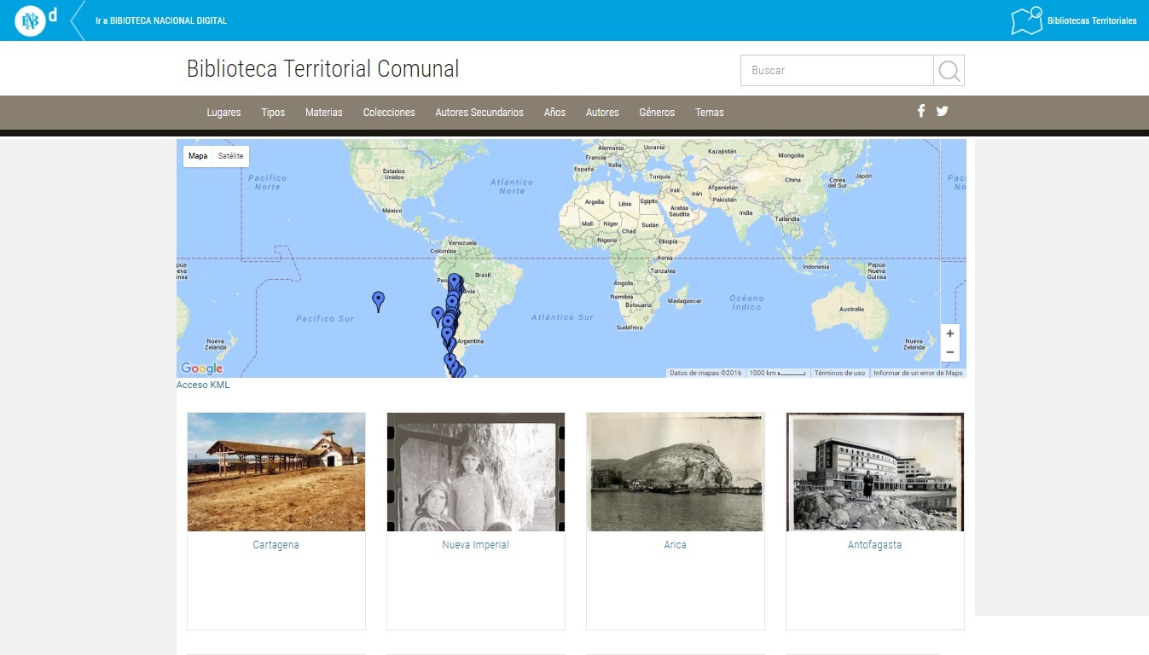Image resolution: width=1149 pixels, height=655 pixels.
Task: Open the Lugares menu
Action: 223,113
